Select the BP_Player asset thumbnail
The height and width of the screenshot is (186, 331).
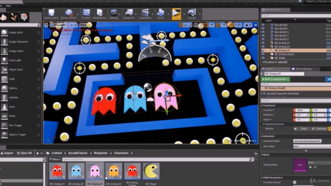tap(151, 171)
